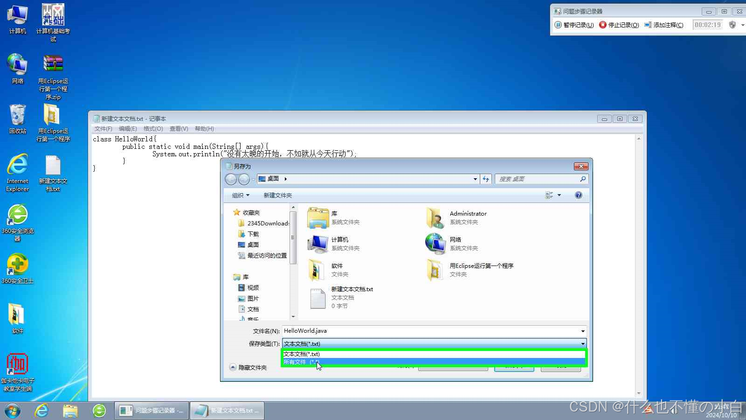
Task: Switch to the 问题步骤记录器 taskbar button
Action: [152, 411]
